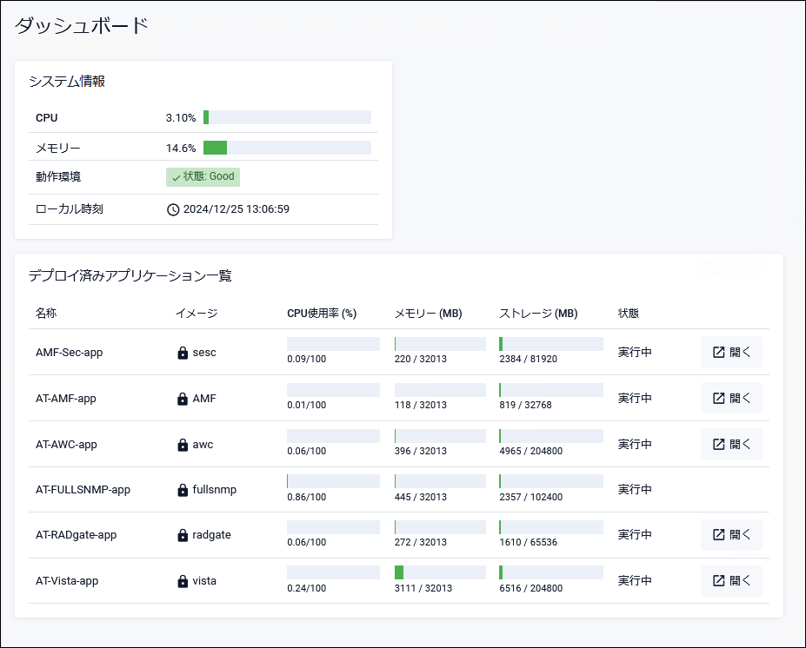The image size is (806, 648).
Task: Click the system memory usage bar
Action: [287, 148]
